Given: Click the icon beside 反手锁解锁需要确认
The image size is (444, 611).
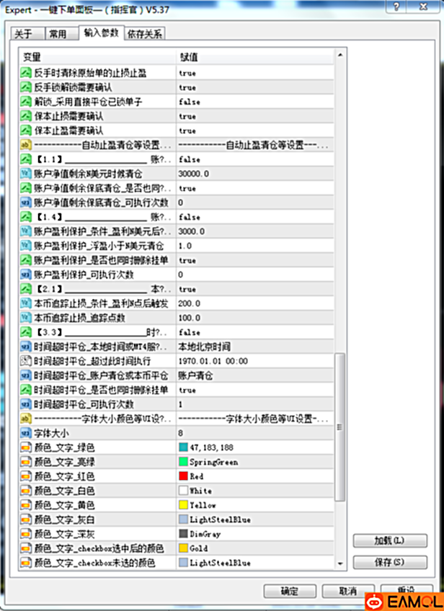Looking at the screenshot, I should 27,87.
